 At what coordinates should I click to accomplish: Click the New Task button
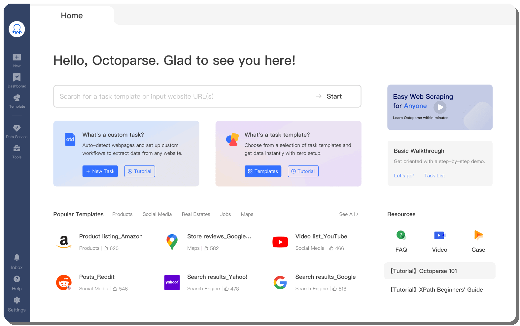[100, 171]
